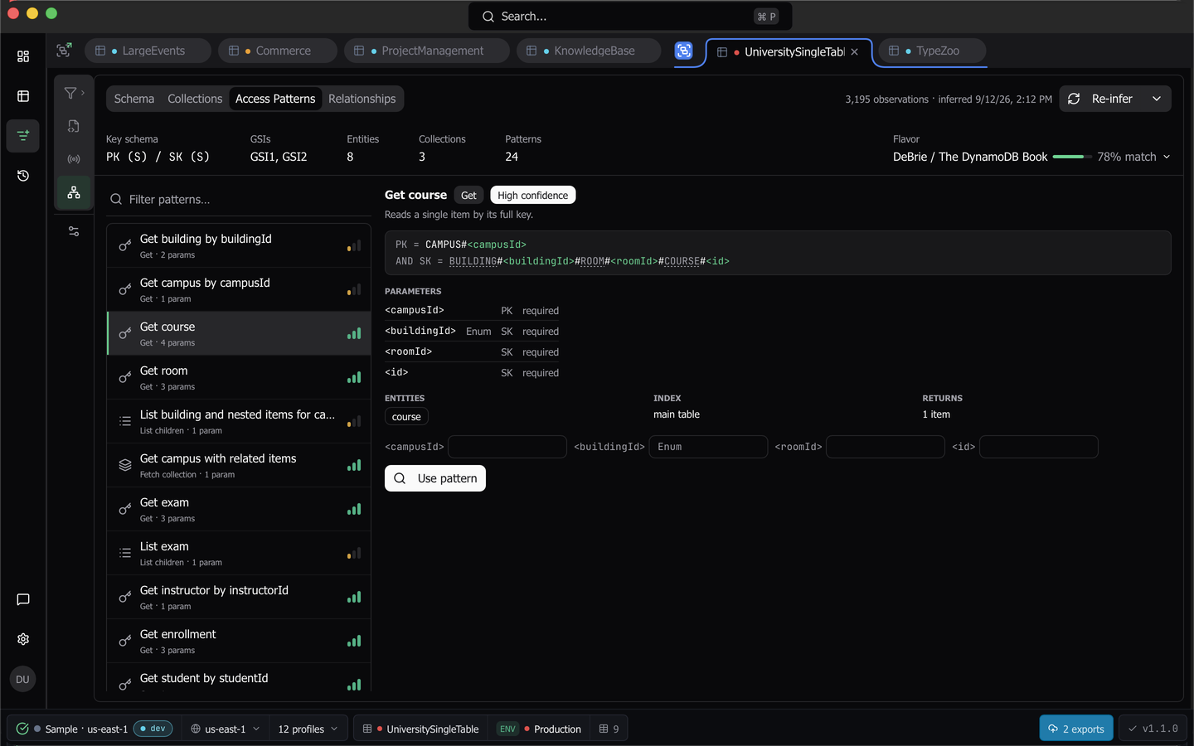Open the dashboard grid icon in left rail

click(x=23, y=56)
